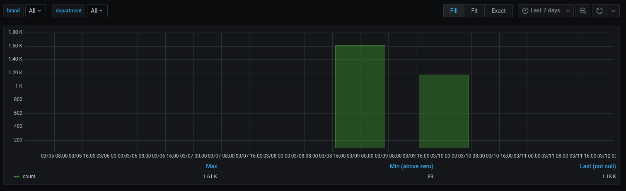This screenshot has width=626, height=191.
Task: Click the second green bar near 1.18 K
Action: coord(444,111)
